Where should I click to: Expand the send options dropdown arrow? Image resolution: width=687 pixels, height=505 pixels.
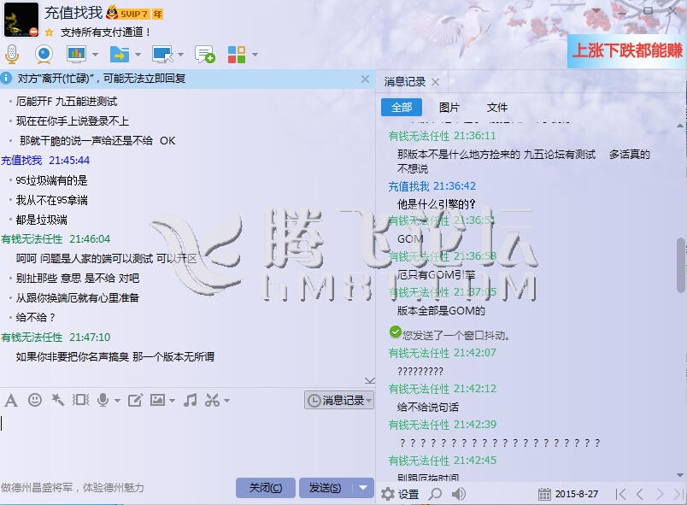tap(363, 487)
